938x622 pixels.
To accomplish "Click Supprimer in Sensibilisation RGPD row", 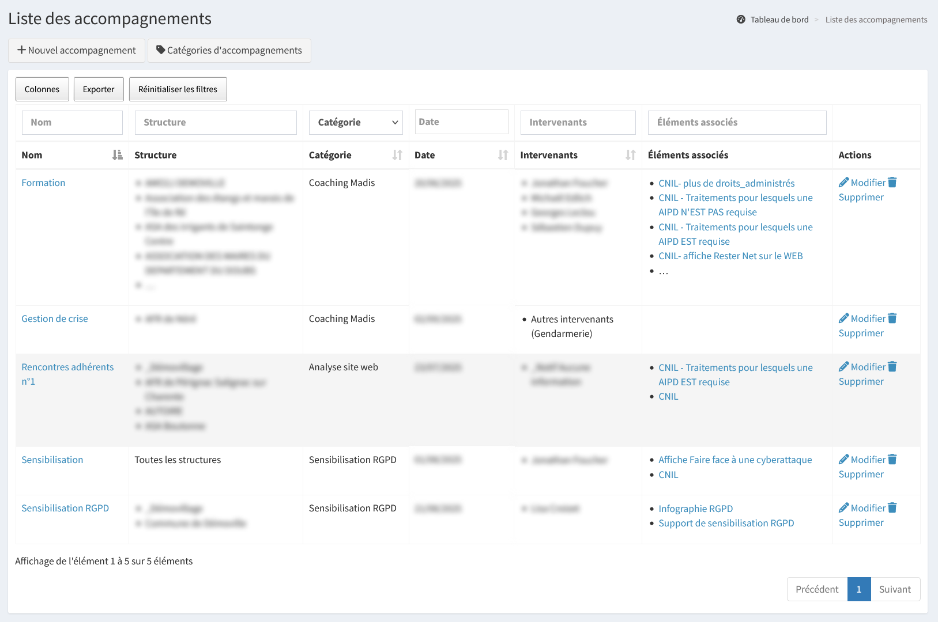I will [861, 522].
